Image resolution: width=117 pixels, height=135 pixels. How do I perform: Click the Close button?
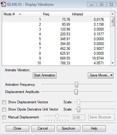click(17, 128)
